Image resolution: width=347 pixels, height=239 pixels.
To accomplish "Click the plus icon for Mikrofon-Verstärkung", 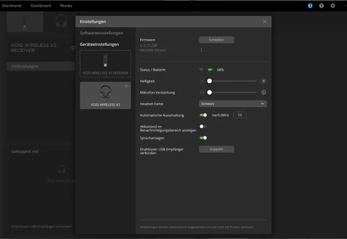I will (x=264, y=92).
